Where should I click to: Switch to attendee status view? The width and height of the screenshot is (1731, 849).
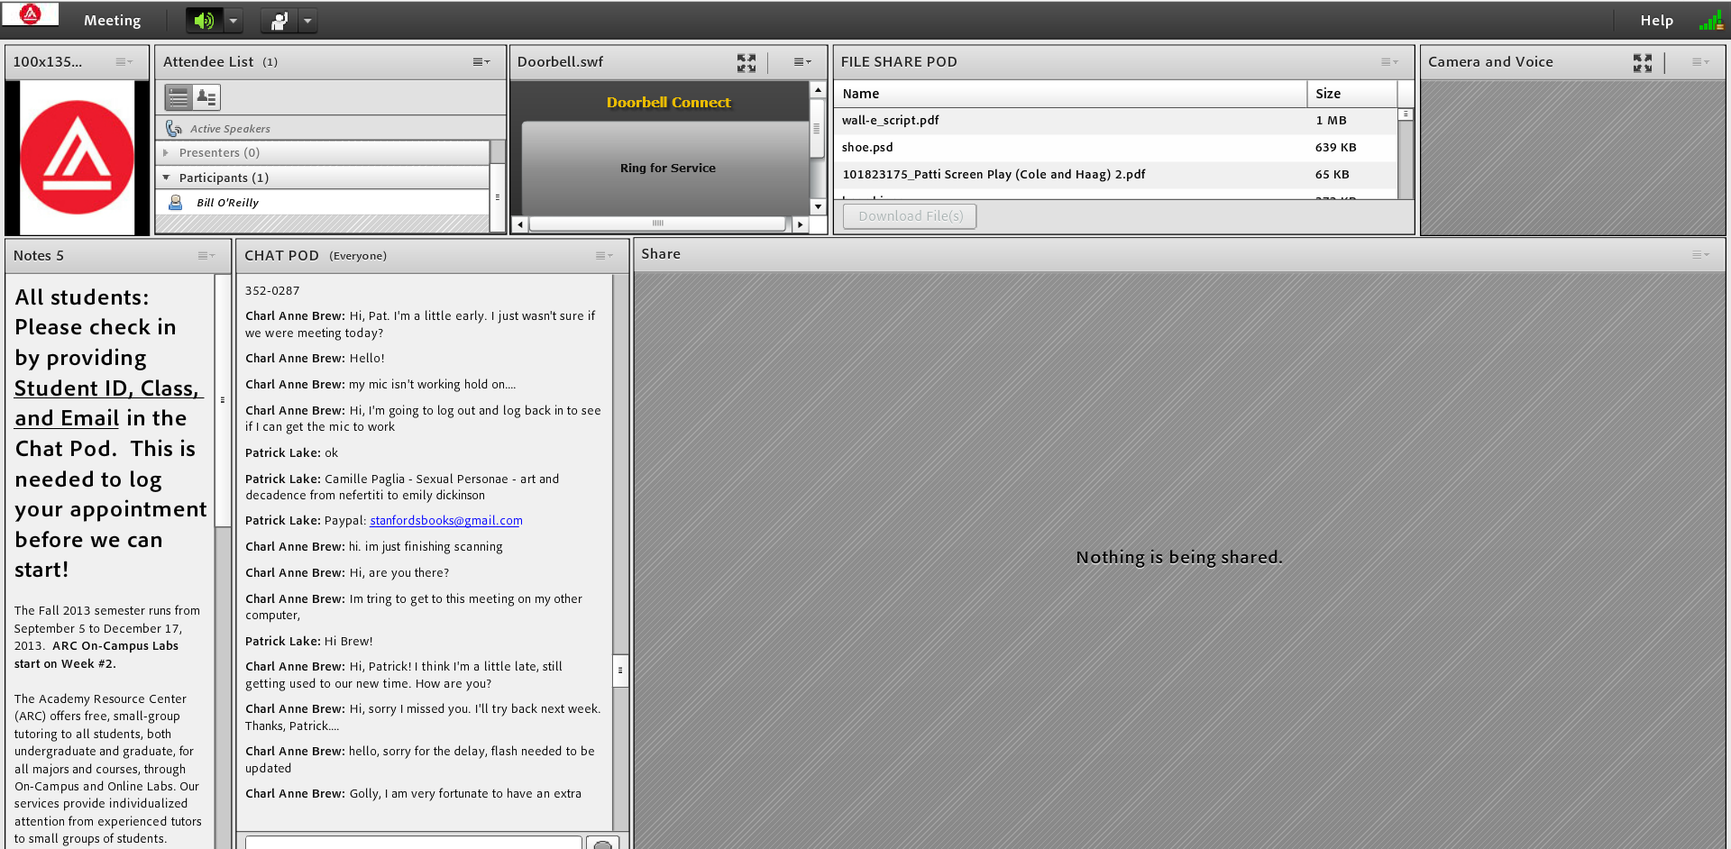(206, 97)
